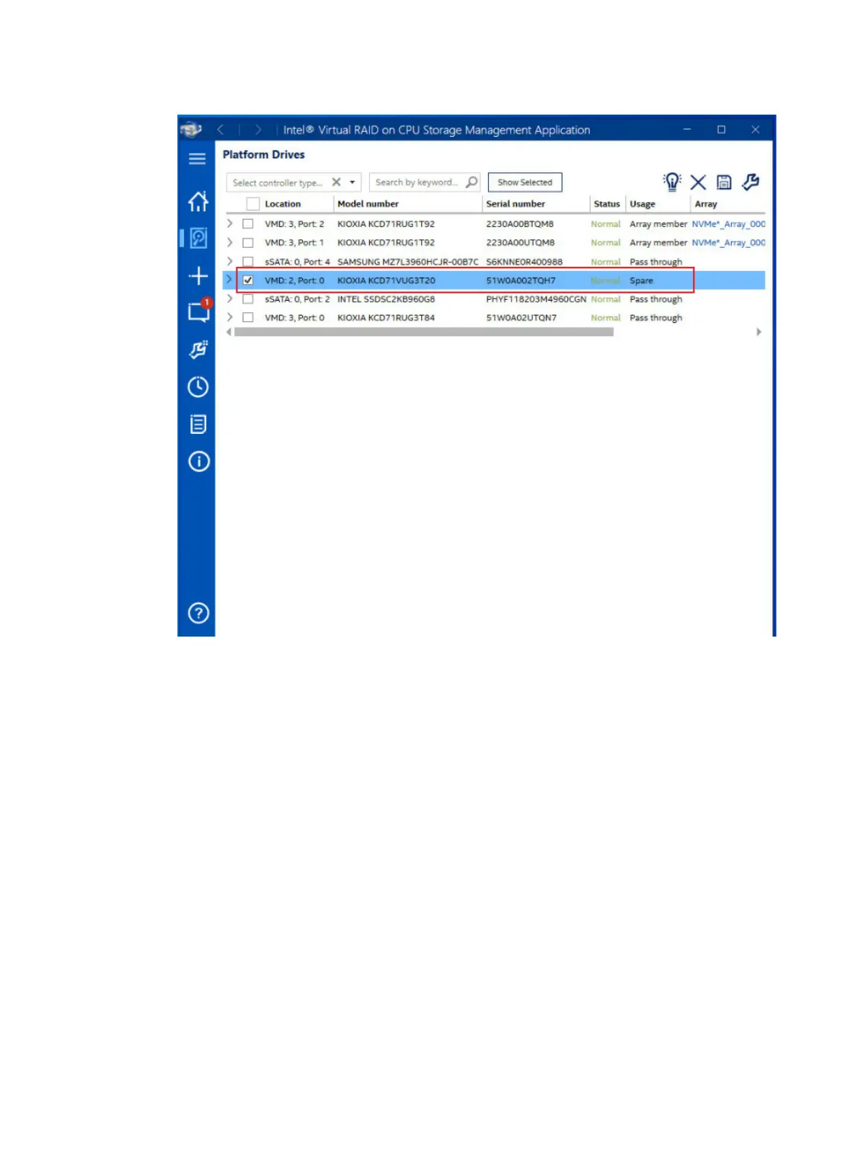Screen dimensions: 858x1165
Task: Sort by the Location column header
Action: 283,204
